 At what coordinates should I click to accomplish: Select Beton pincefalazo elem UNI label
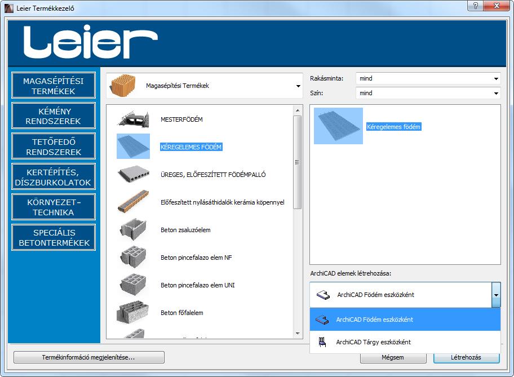coord(198,285)
